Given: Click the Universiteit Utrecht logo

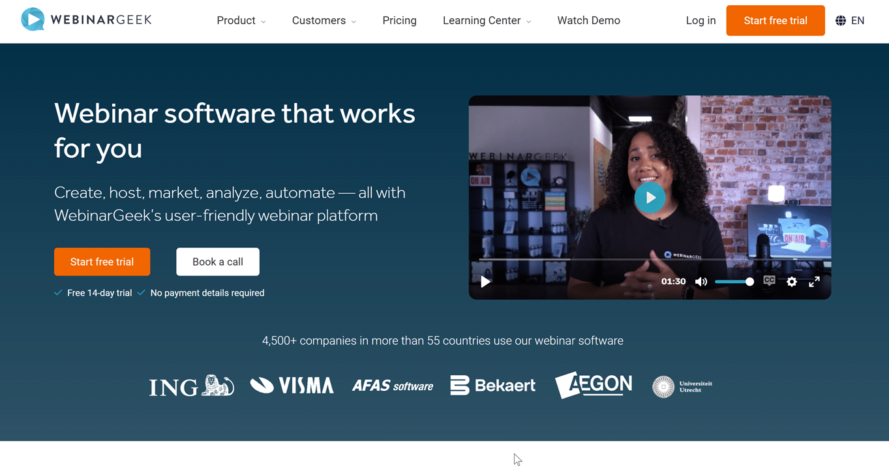Looking at the screenshot, I should (x=682, y=386).
